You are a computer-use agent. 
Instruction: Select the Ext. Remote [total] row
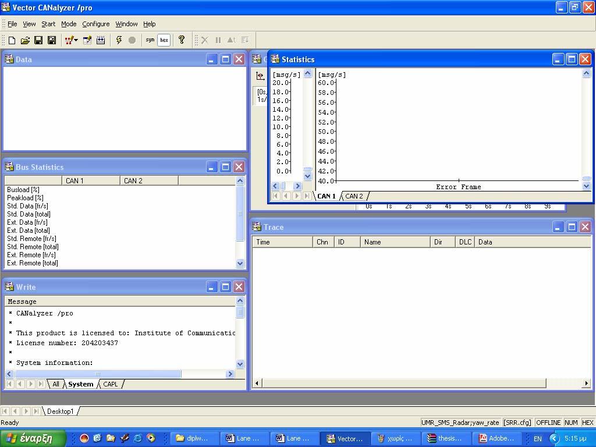tap(120, 263)
